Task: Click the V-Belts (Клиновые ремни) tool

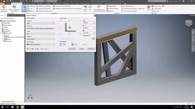Action: coord(112,8)
